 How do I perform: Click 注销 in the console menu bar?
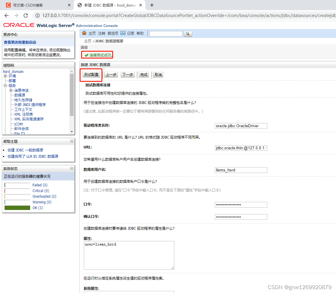click(101, 33)
